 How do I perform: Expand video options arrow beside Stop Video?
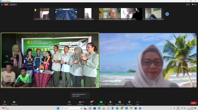[x=18, y=102]
